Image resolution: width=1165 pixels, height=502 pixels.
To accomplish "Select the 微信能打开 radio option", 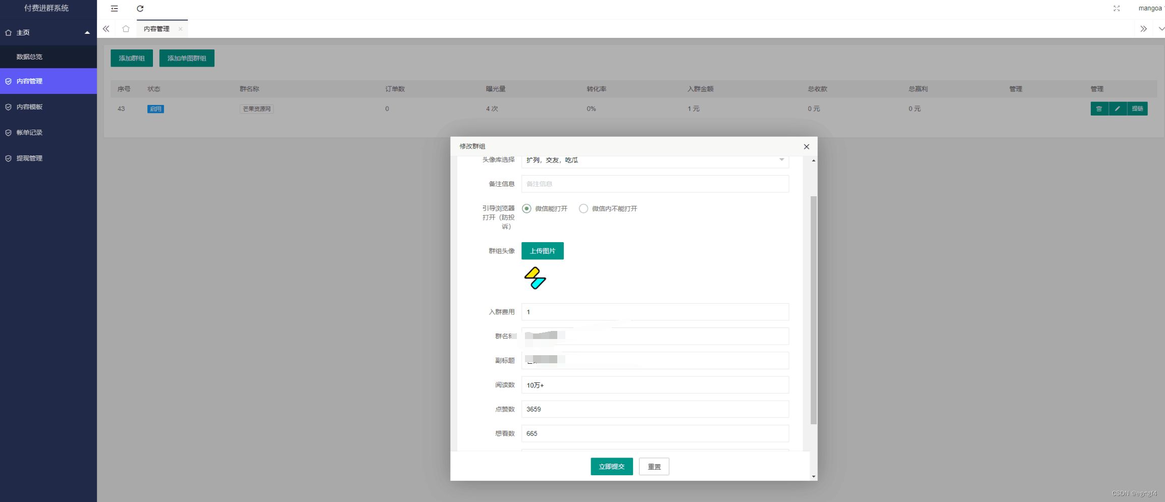I will click(526, 209).
